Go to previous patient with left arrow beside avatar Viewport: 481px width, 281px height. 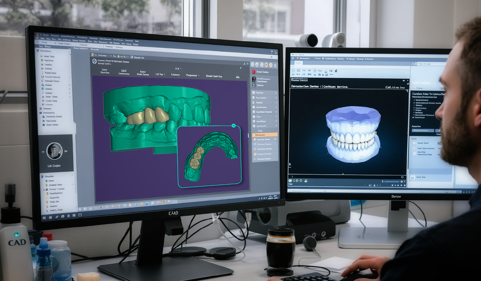point(43,152)
